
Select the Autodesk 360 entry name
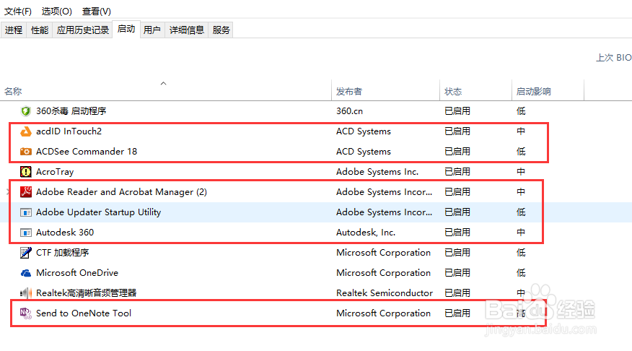(65, 233)
